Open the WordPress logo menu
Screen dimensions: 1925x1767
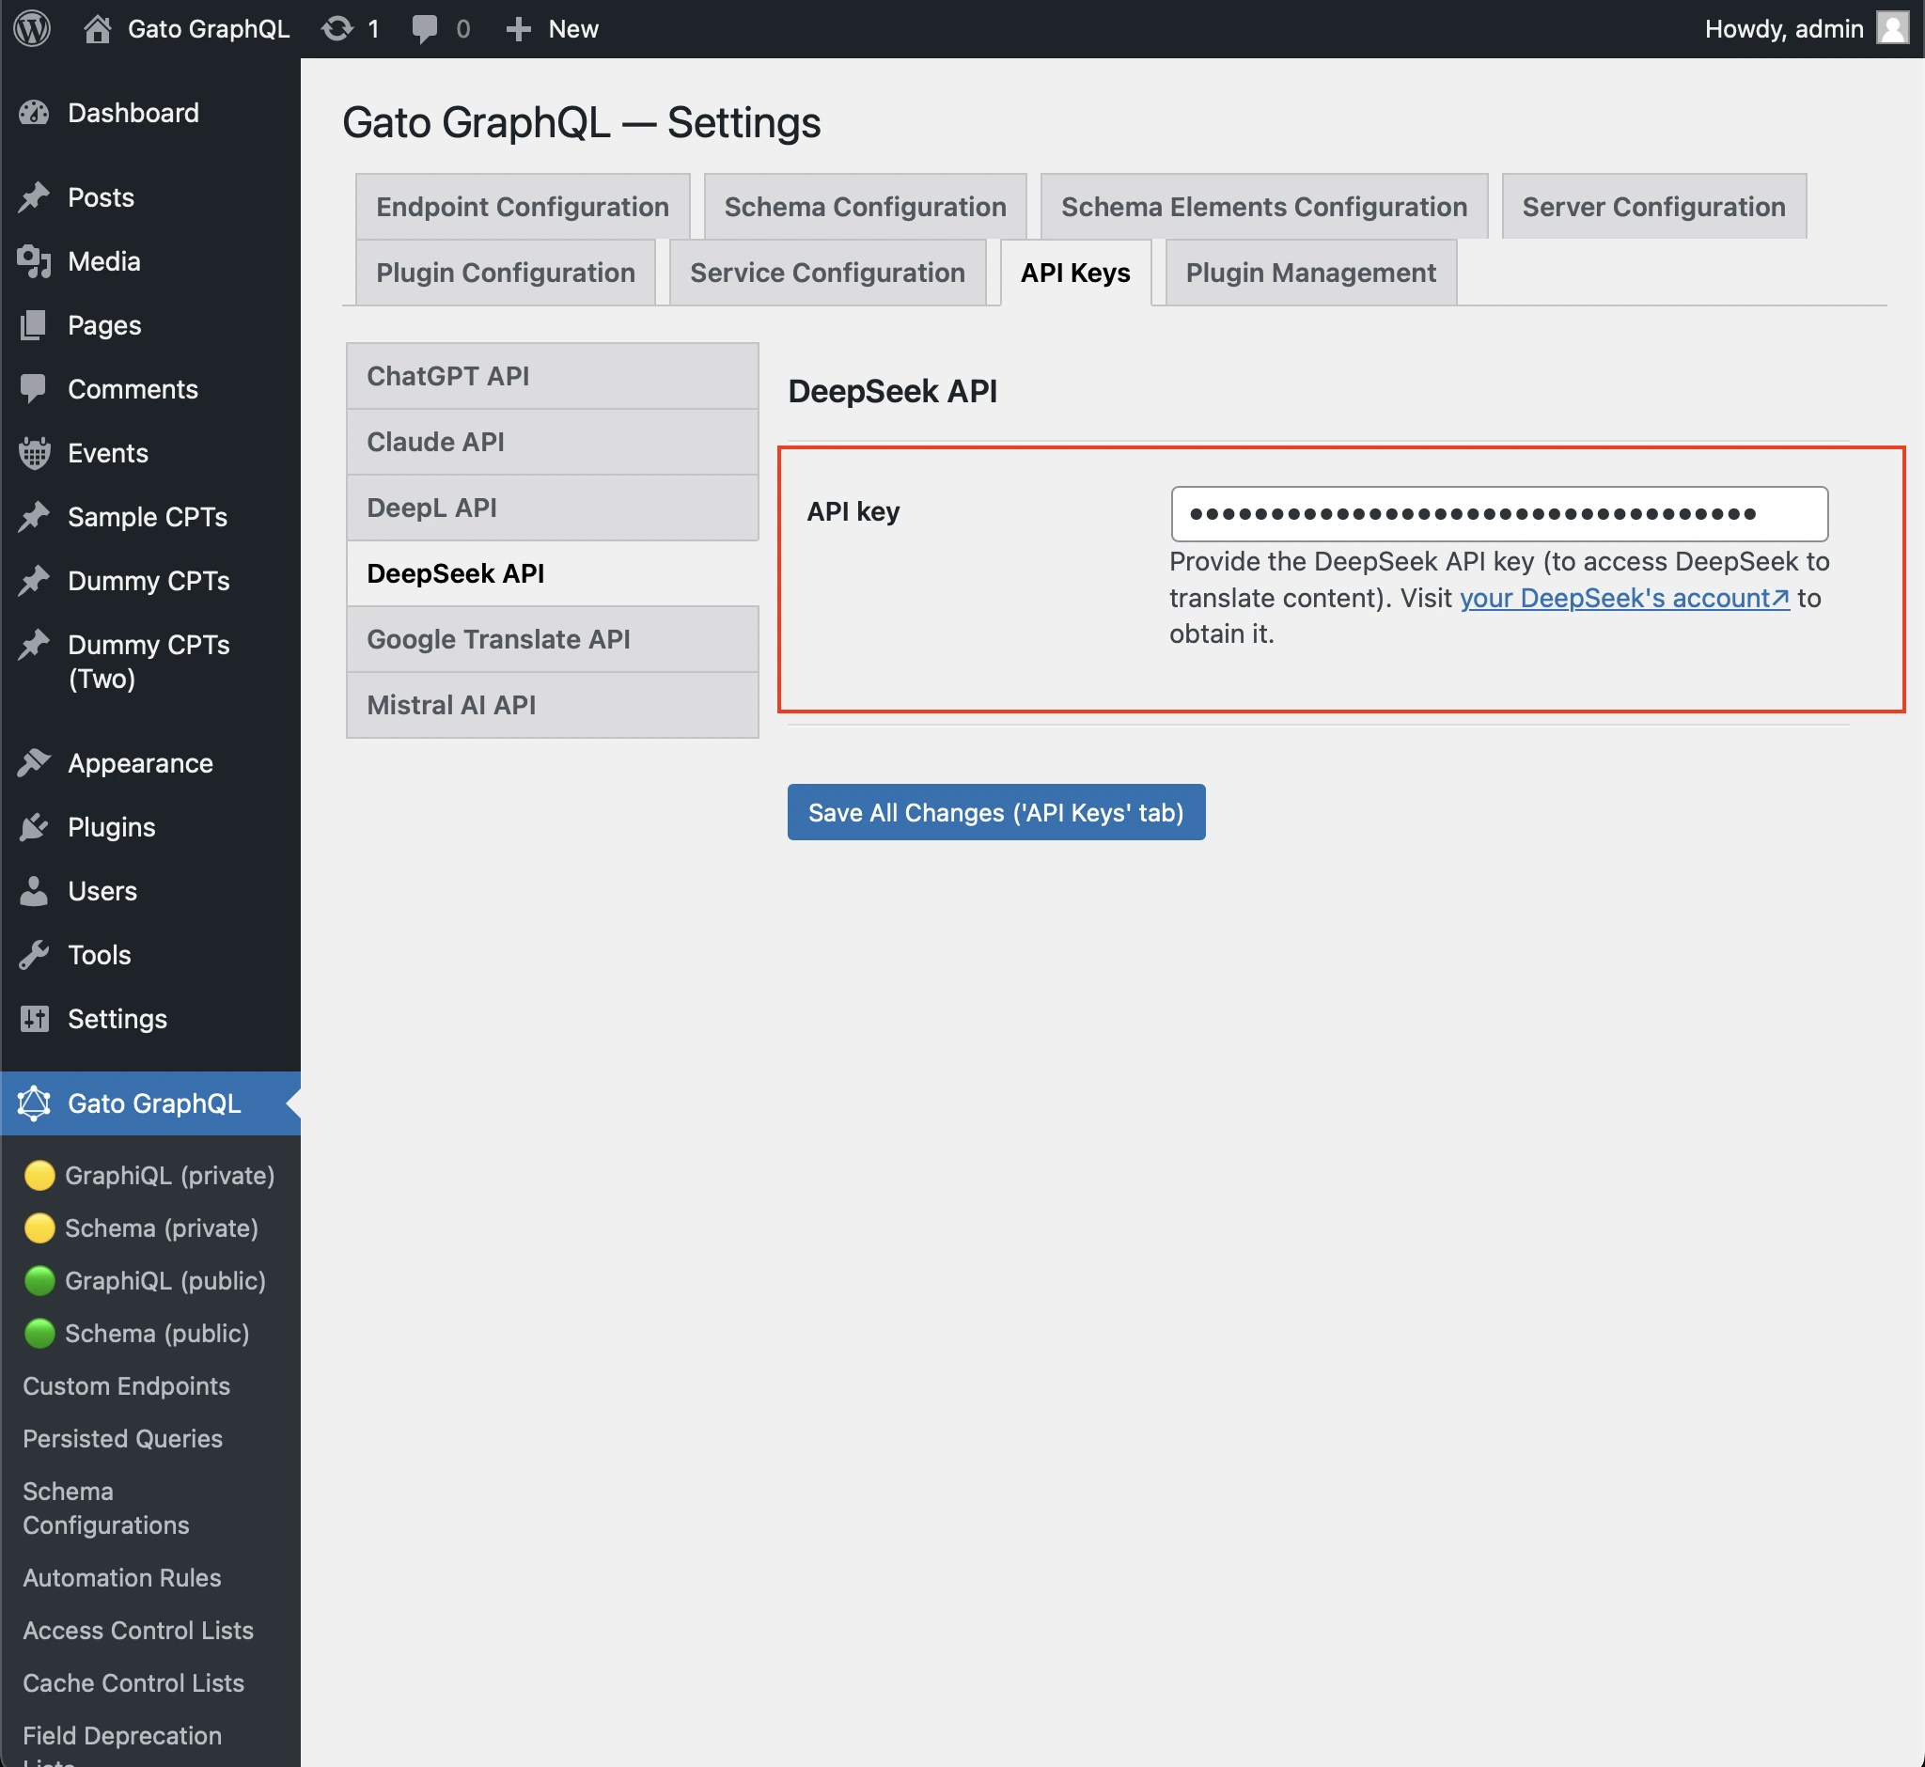click(x=33, y=29)
